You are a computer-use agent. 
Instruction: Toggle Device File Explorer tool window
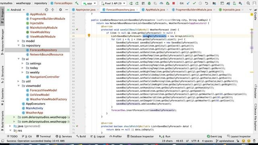click(x=256, y=117)
